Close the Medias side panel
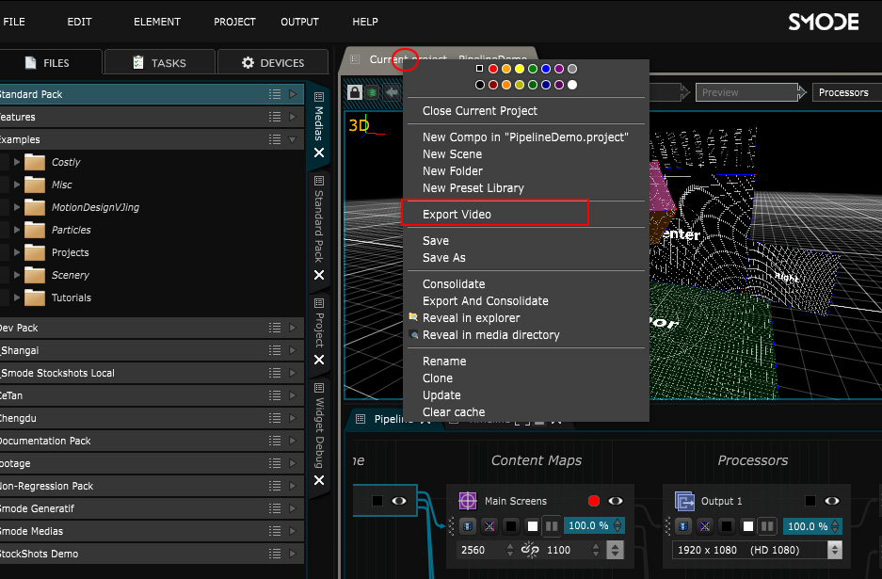The height and width of the screenshot is (579, 882). 319,153
